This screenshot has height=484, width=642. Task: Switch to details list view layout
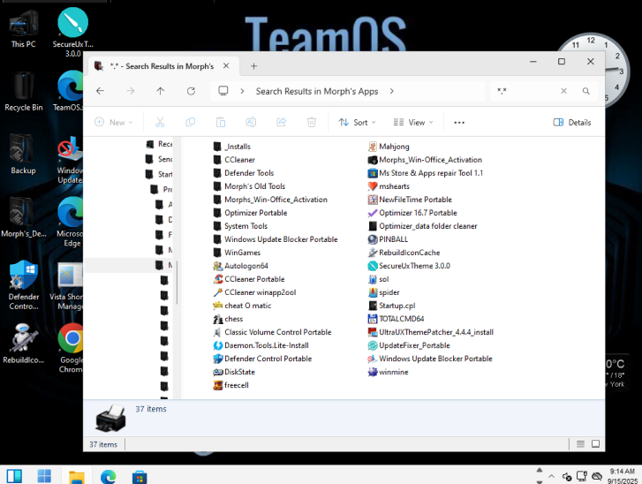click(x=580, y=444)
